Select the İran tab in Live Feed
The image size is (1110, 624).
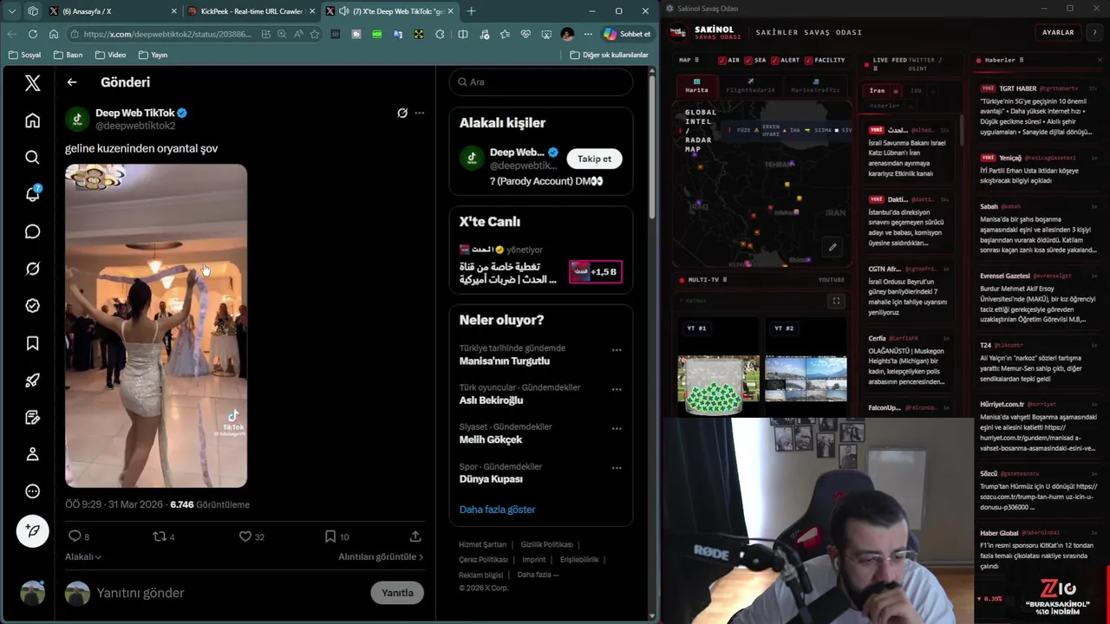point(878,90)
